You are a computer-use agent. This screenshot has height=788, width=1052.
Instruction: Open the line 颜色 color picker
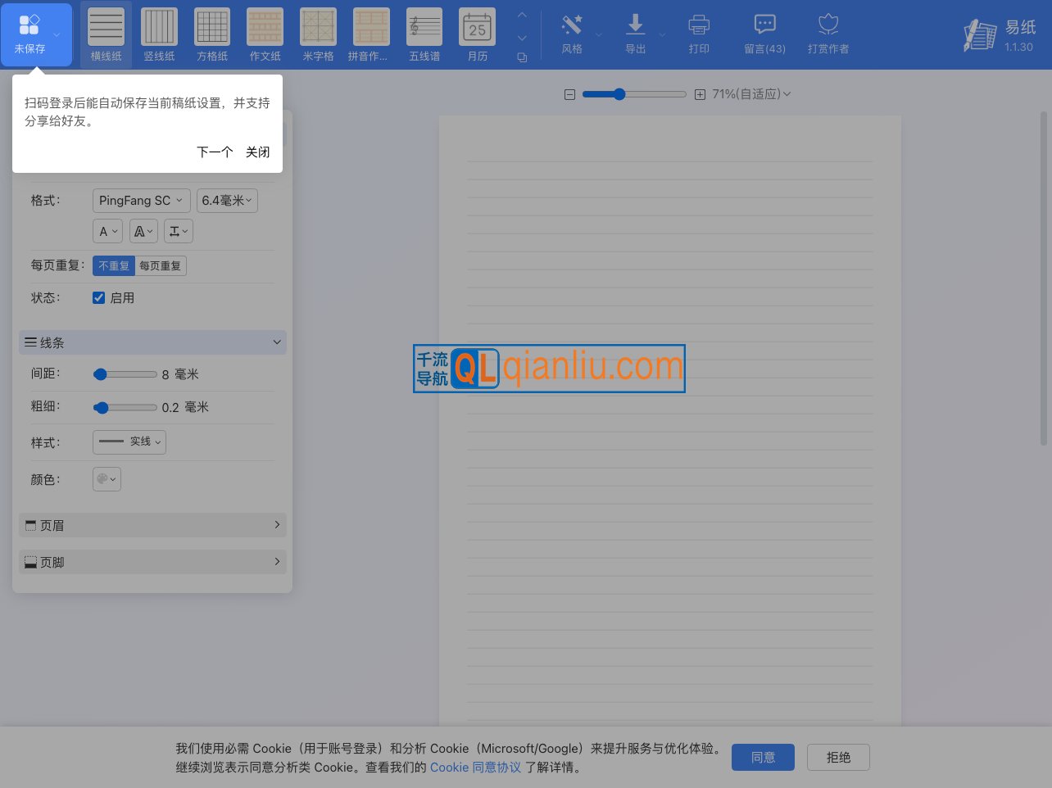tap(107, 479)
